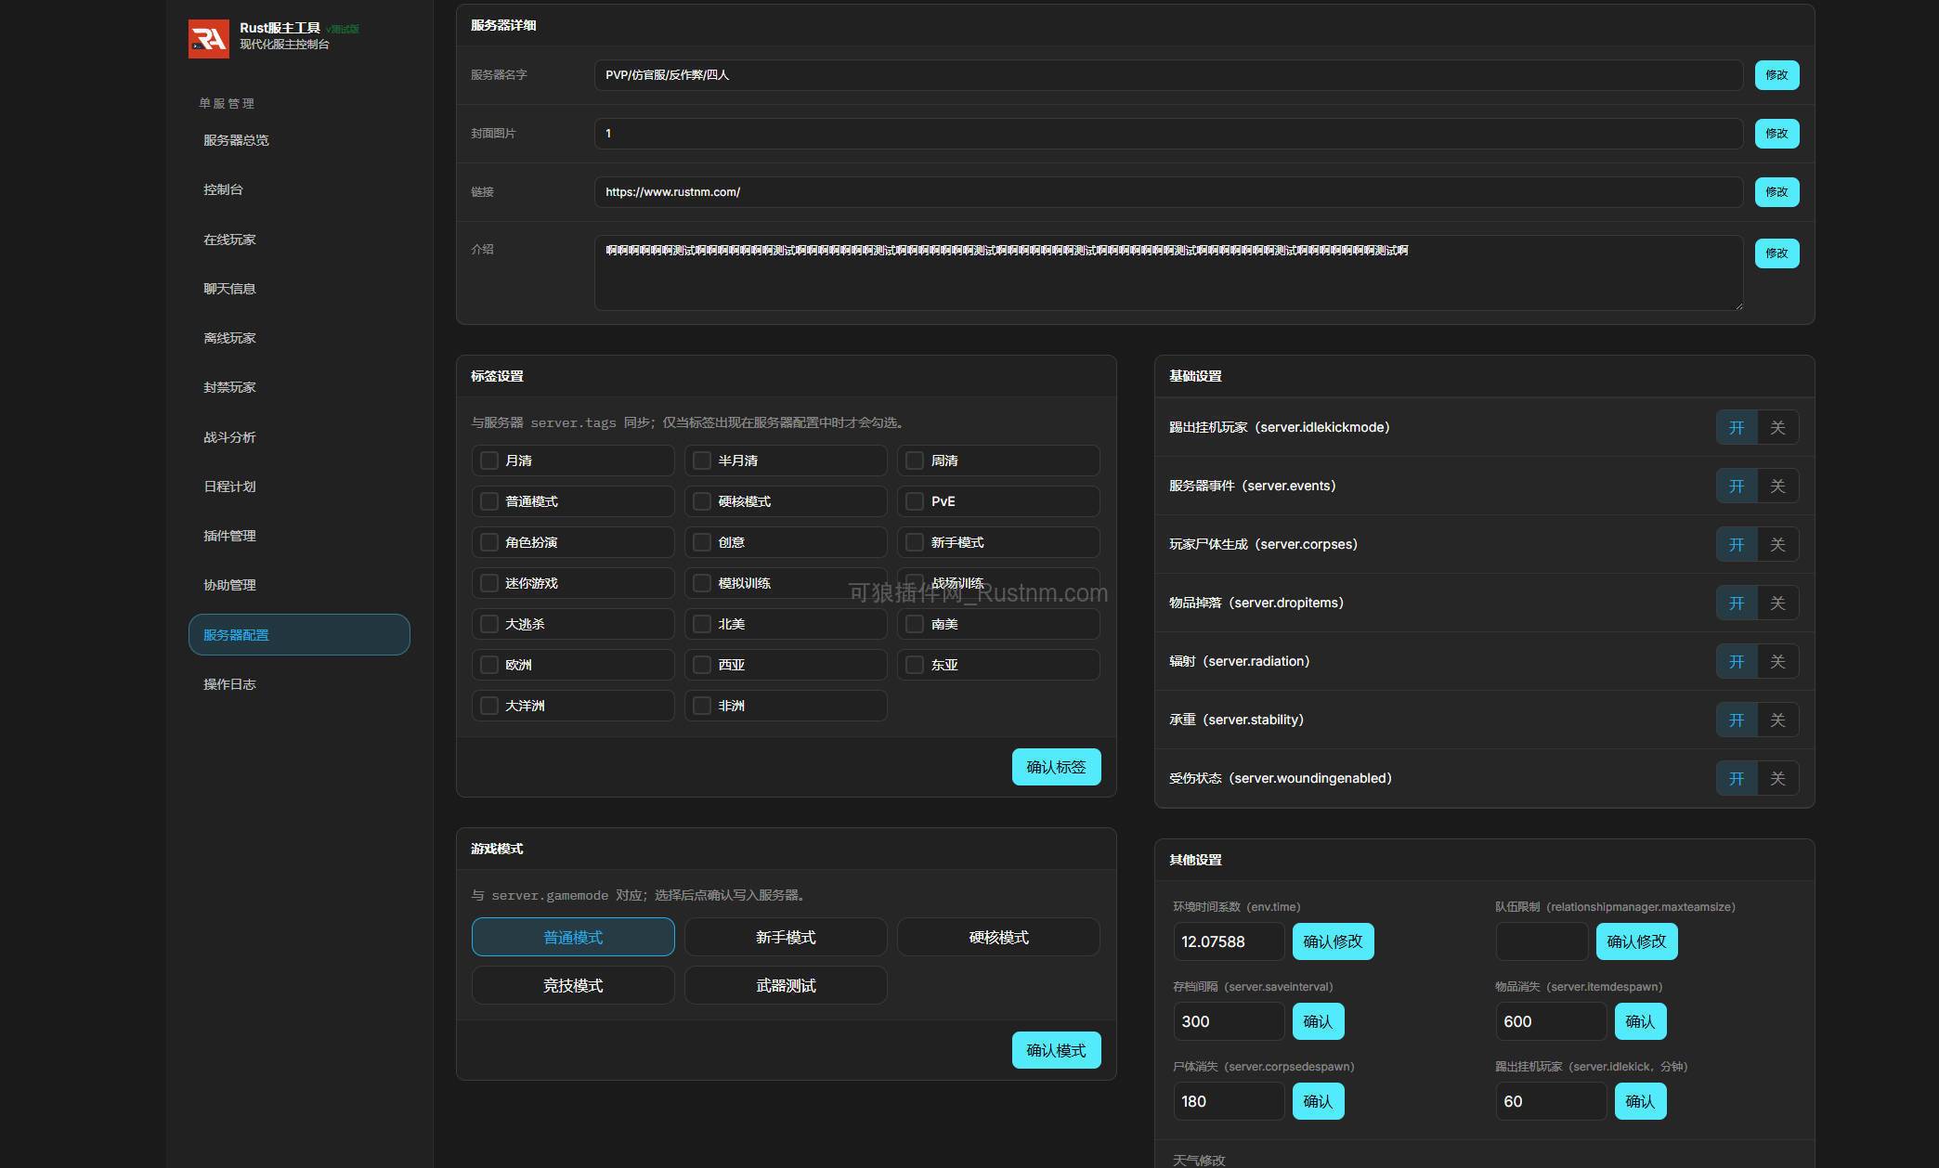Click 确认修改 for 队伍限制
Viewport: 1939px width, 1168px height.
click(1636, 941)
